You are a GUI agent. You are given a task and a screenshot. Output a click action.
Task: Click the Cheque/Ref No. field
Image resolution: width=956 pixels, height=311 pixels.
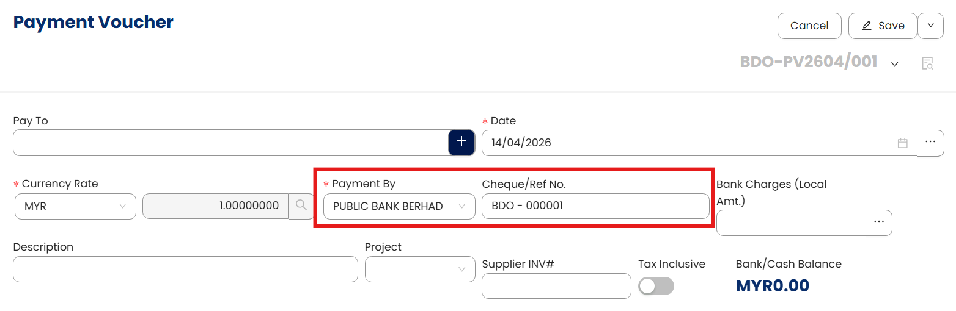(595, 206)
